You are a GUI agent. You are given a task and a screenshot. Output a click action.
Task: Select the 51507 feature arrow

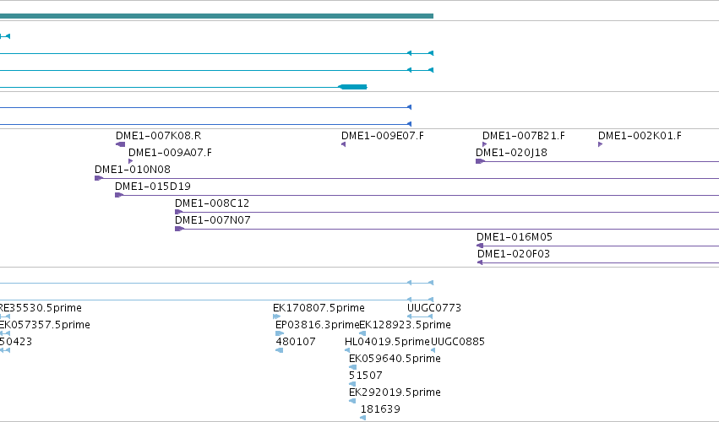352,384
